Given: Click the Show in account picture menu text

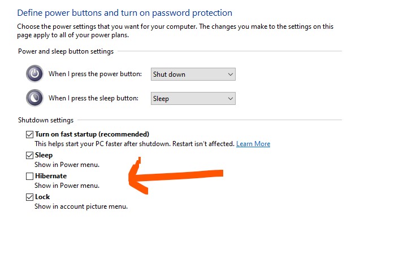Looking at the screenshot, I should point(81,206).
